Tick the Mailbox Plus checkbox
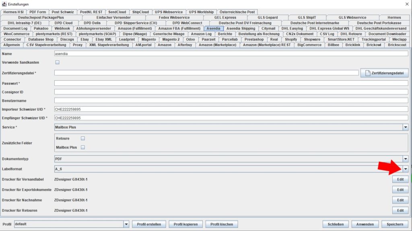The image size is (412, 231). pyautogui.click(x=83, y=147)
